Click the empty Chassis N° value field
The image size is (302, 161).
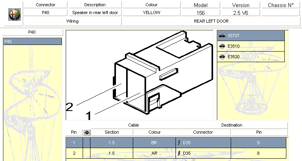[280, 13]
